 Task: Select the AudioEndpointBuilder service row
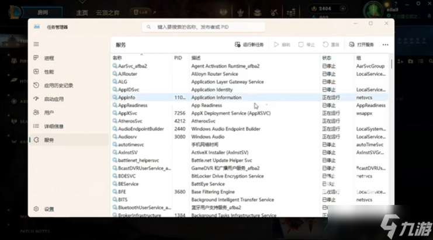[250, 129]
